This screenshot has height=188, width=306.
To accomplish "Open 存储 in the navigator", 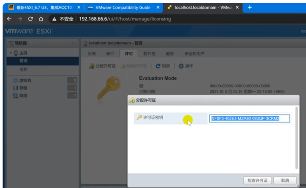I will pos(23,88).
